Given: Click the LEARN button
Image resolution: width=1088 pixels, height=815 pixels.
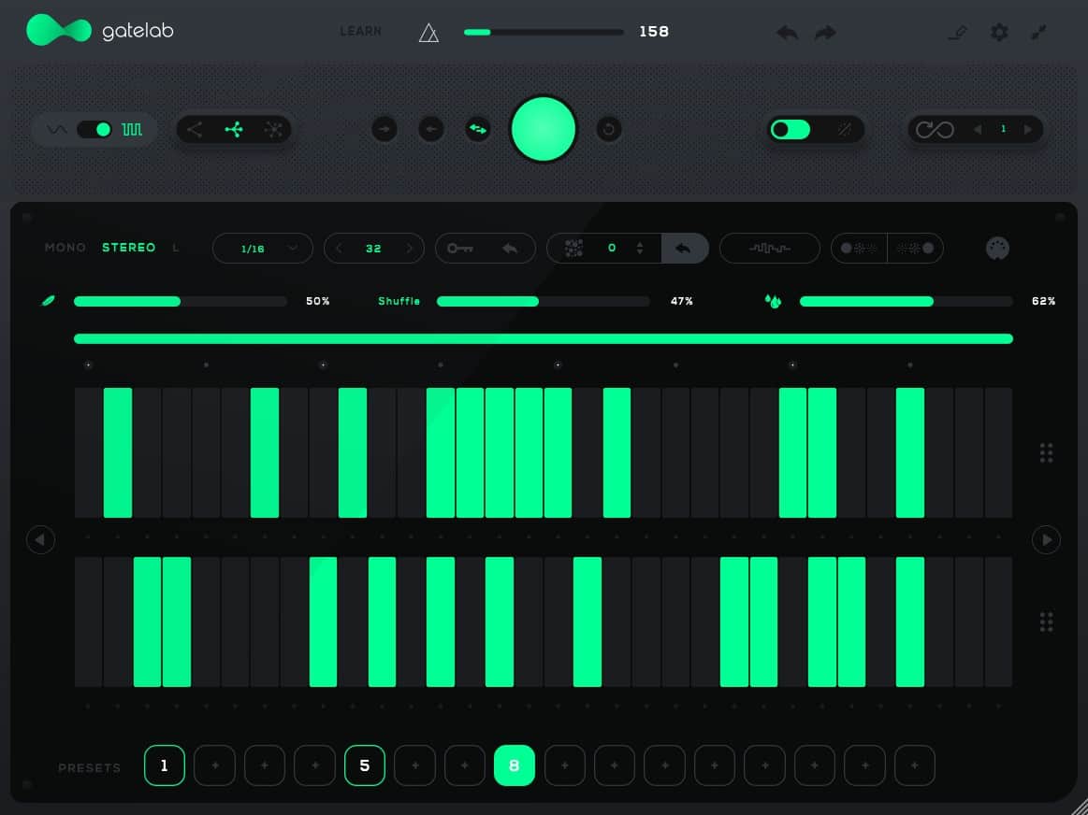Looking at the screenshot, I should coord(360,32).
